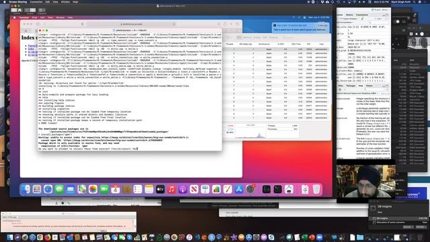Screen dimensions: 430x242
Task: Open Music from the remote dock
Action: (x=171, y=190)
